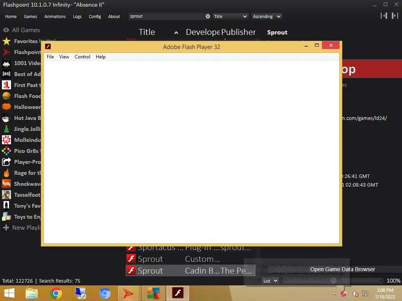
Task: Select the Sprout row by Cadin B
Action: [190, 270]
